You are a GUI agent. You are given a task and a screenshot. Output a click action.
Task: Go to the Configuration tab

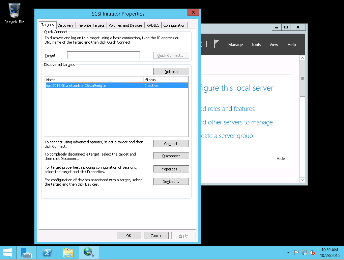174,25
